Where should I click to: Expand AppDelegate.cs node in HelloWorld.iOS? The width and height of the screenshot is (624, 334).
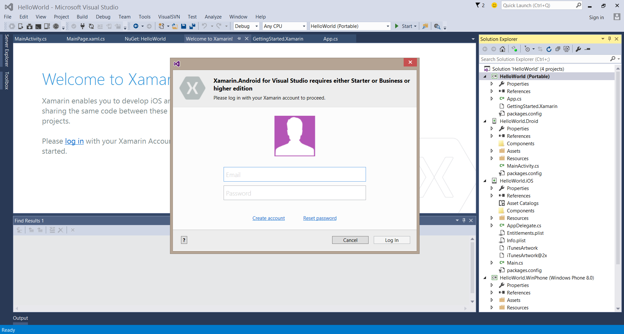pos(492,226)
